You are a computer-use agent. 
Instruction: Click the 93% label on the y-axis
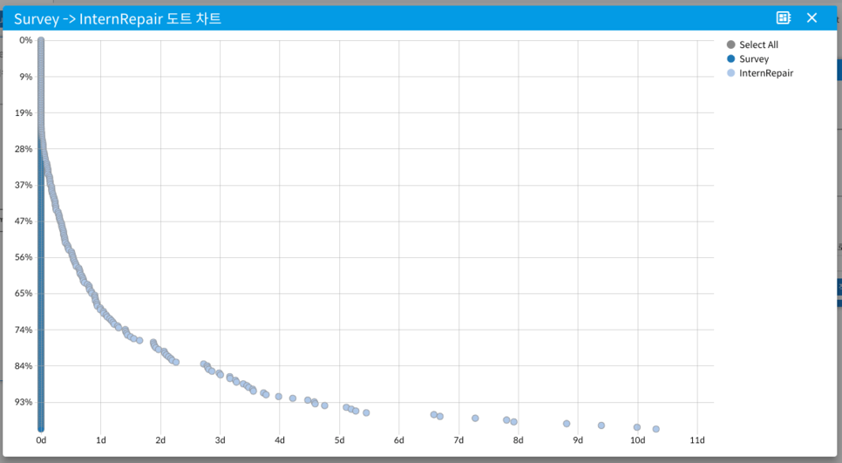[24, 402]
